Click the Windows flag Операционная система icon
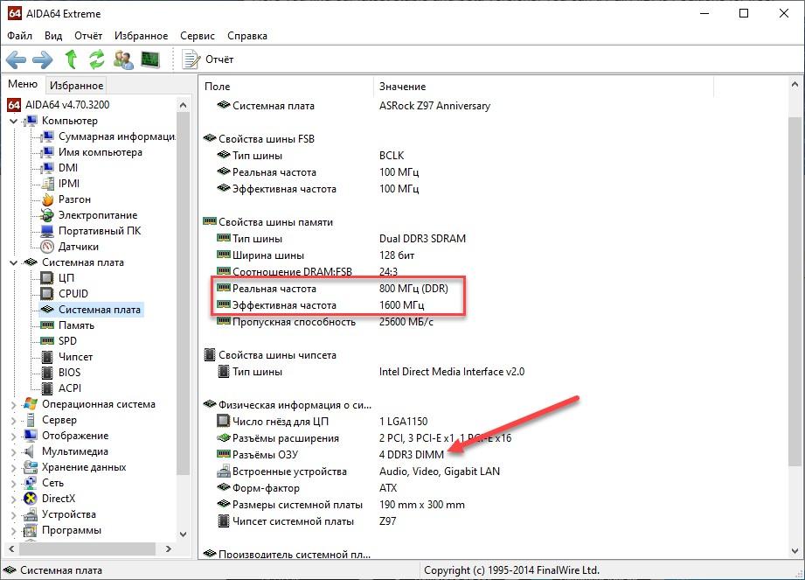Viewport: 805px width, 580px height. (31, 404)
